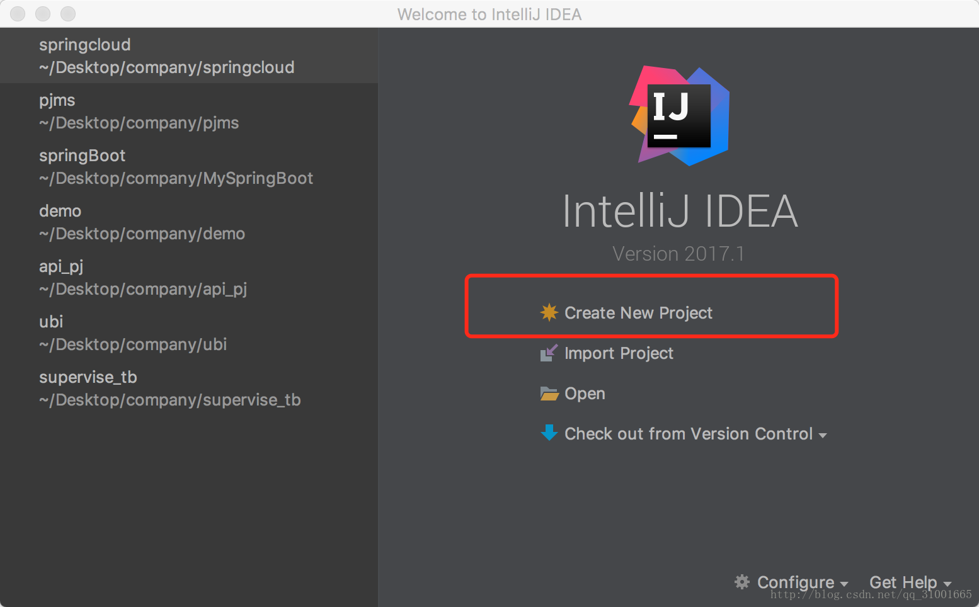This screenshot has width=979, height=607.
Task: Click the IntelliJ IDEA logo
Action: [x=680, y=116]
